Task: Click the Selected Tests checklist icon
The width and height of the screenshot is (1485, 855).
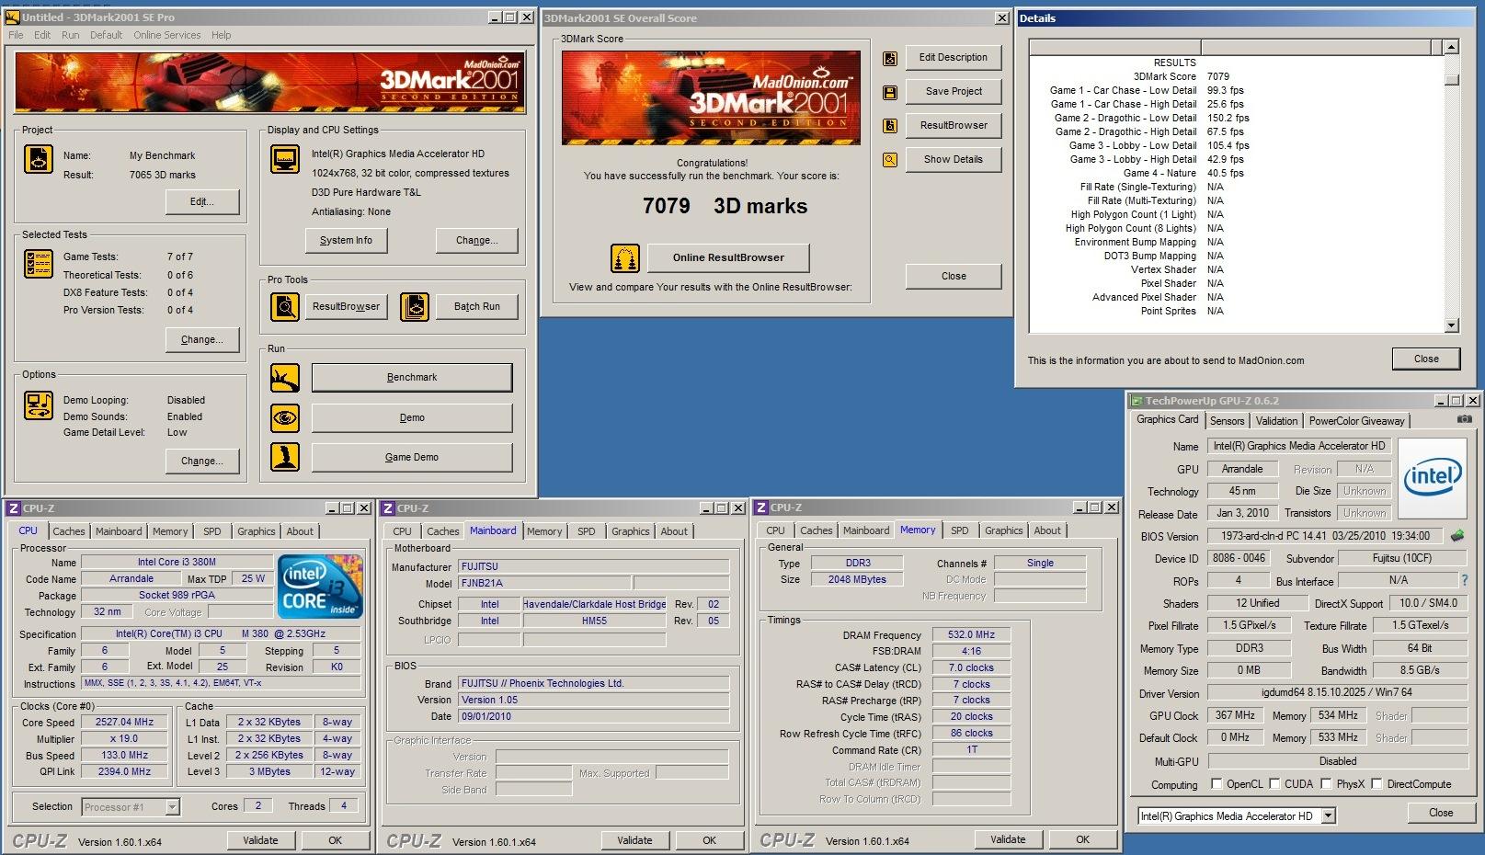Action: pos(39,264)
